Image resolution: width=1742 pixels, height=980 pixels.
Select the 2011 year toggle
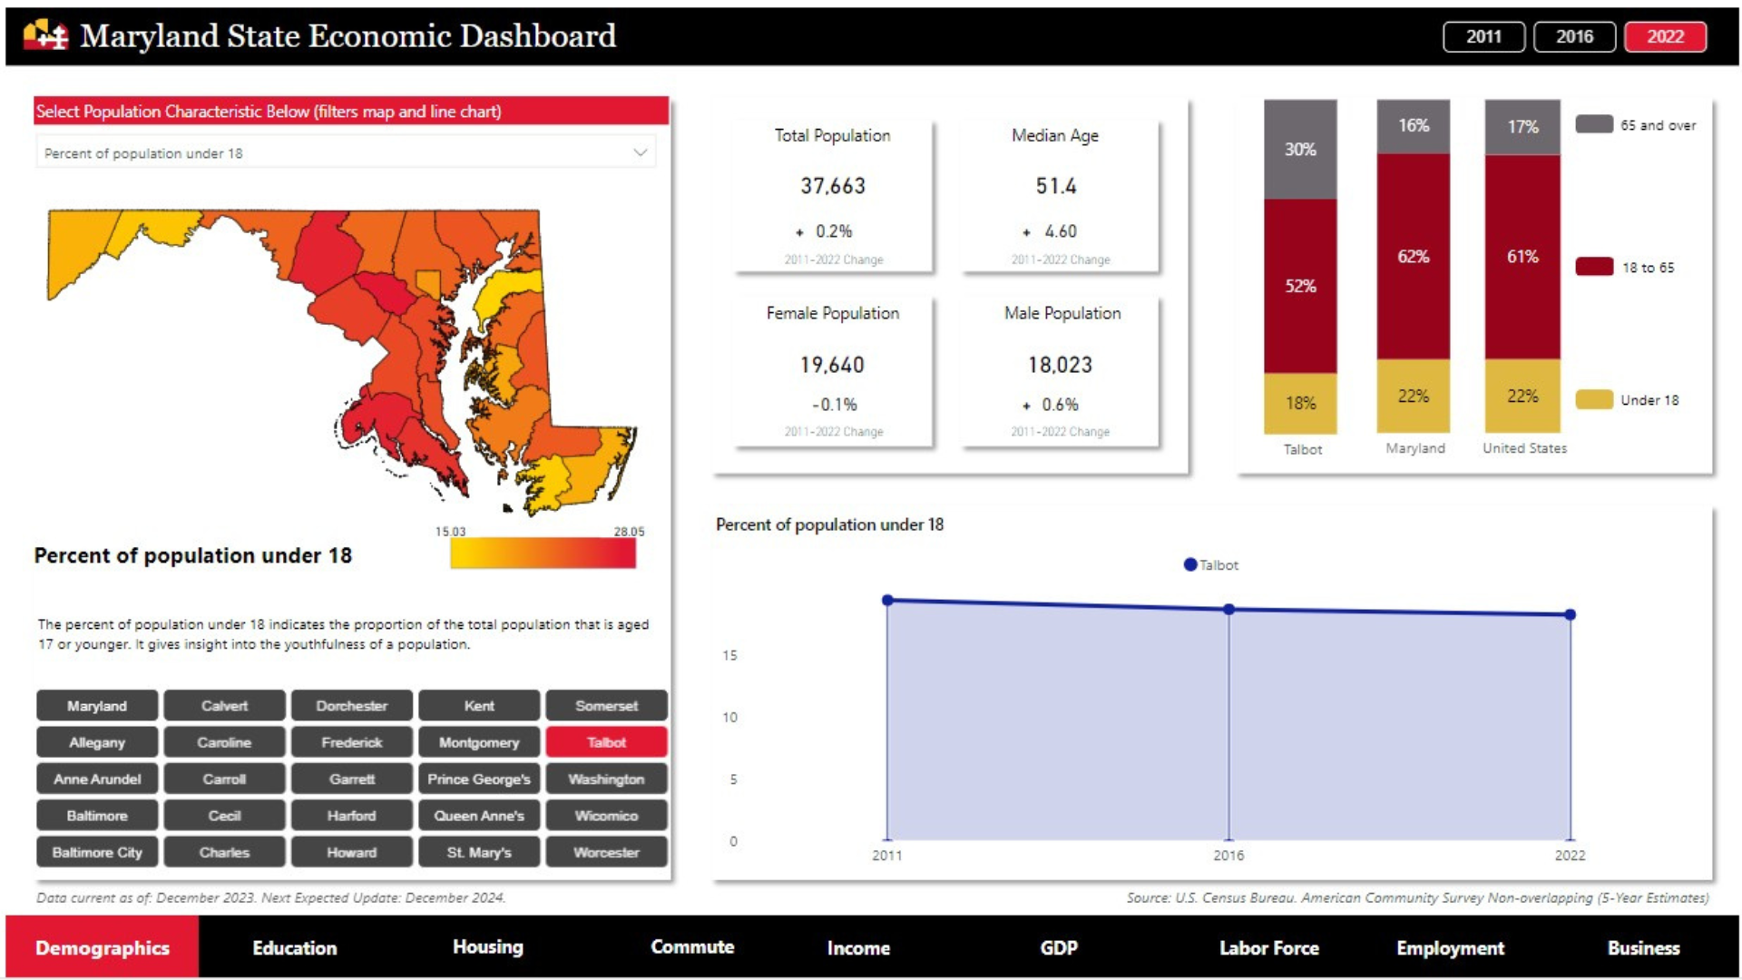1483,36
